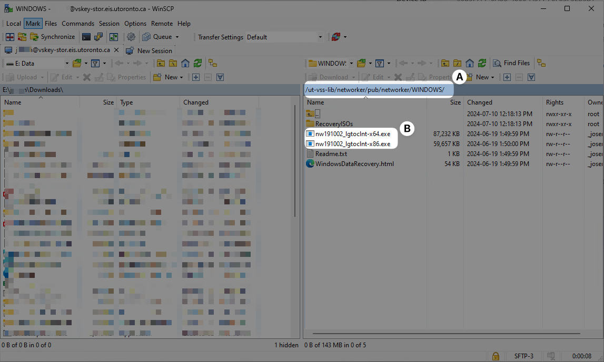The width and height of the screenshot is (604, 362).
Task: Select the RecoveryISOs folder
Action: 329,124
